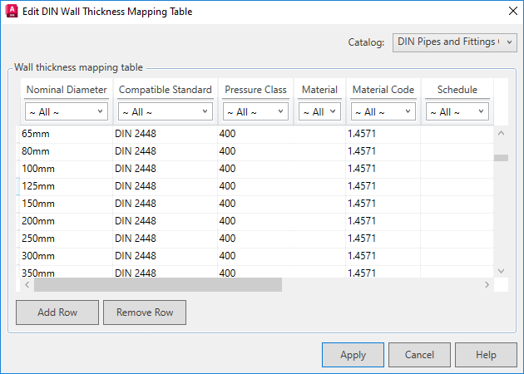Apply the wall thickness mapping changes
Viewport: 524px width, 374px height.
click(353, 355)
